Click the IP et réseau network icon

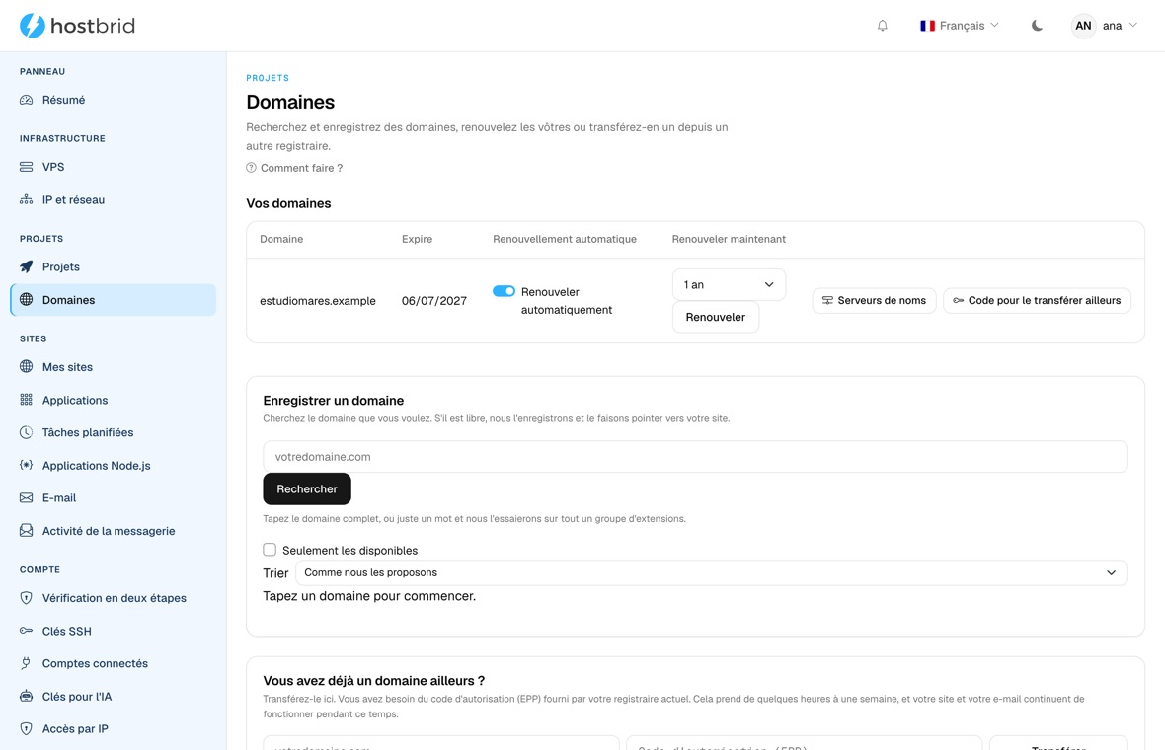[x=26, y=199]
